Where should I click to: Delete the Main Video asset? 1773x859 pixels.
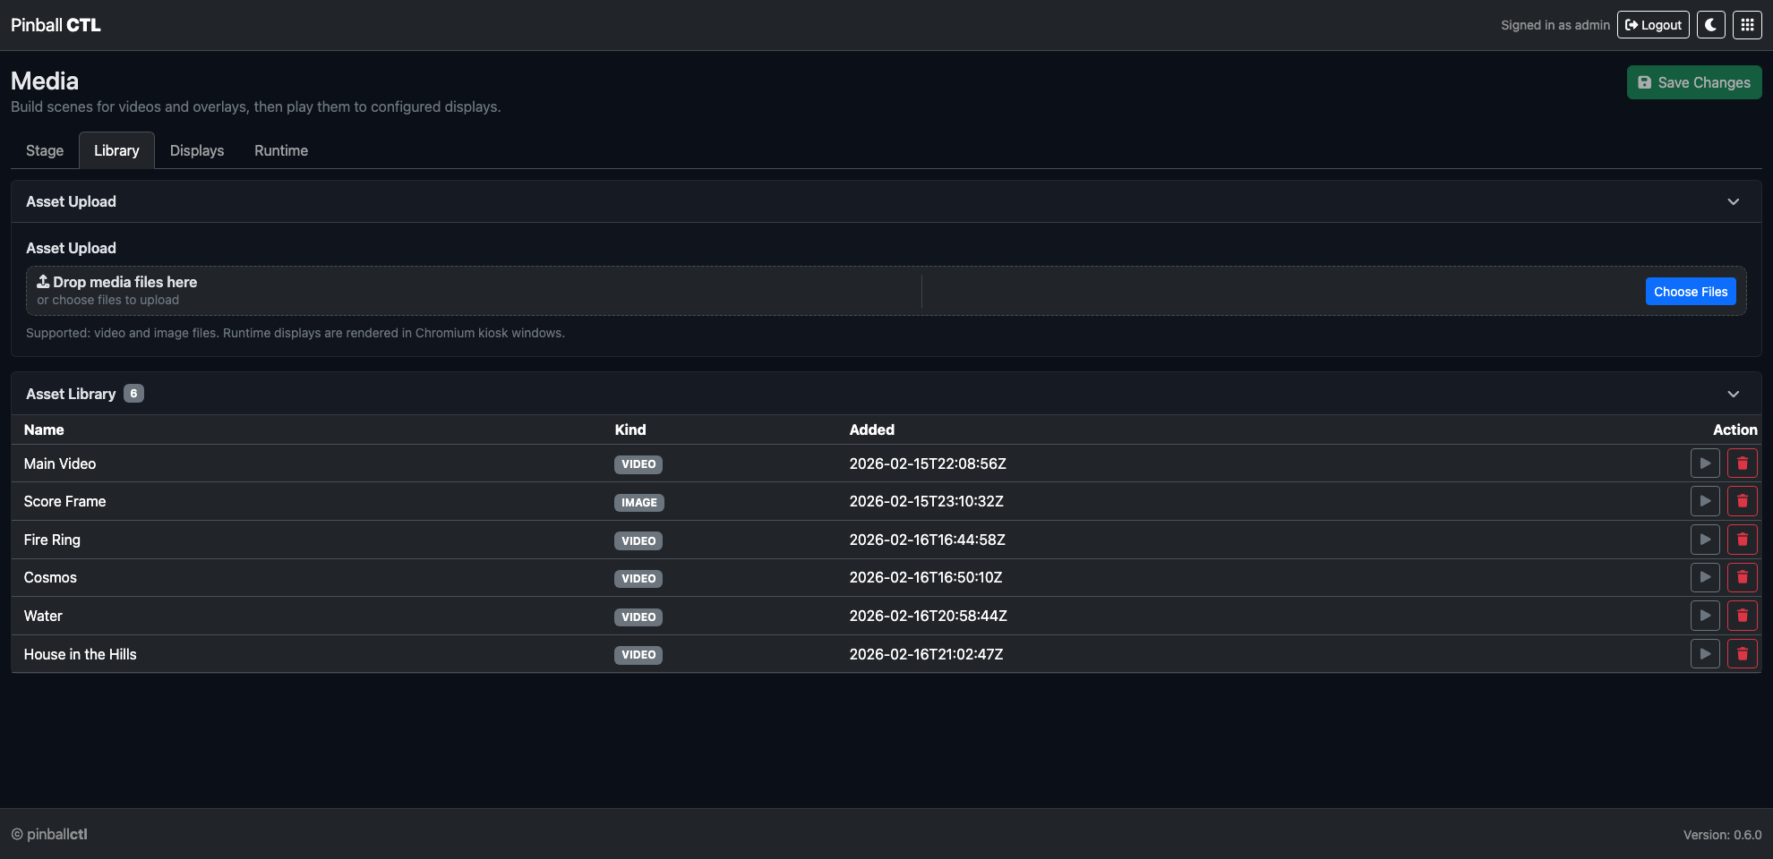point(1743,463)
